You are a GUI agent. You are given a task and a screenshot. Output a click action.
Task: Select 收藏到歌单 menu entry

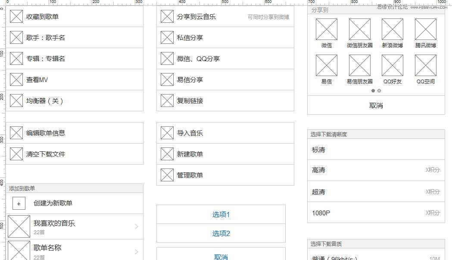[75, 16]
